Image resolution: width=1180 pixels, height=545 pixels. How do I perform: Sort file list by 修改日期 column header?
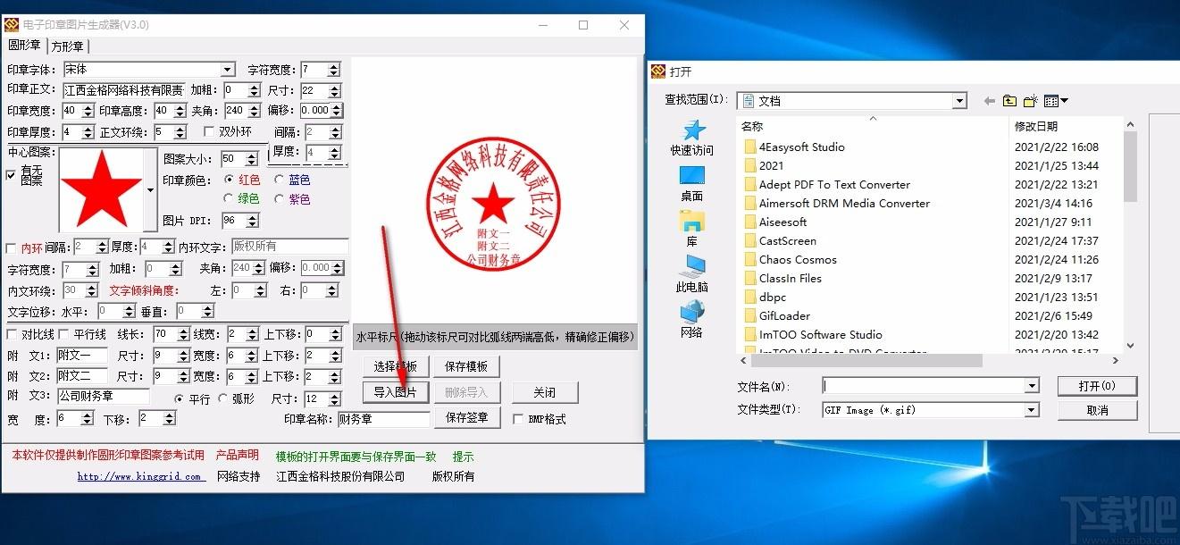[x=1067, y=126]
